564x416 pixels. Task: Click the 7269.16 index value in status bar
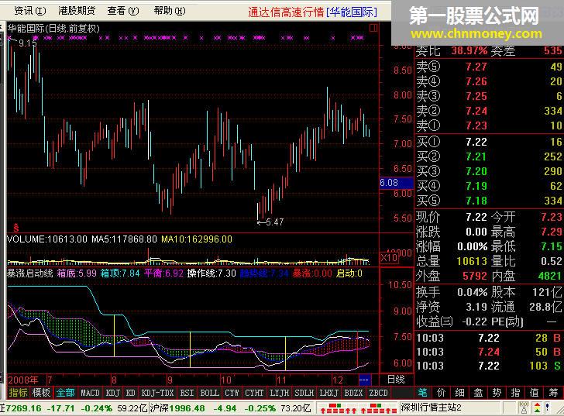(x=22, y=408)
